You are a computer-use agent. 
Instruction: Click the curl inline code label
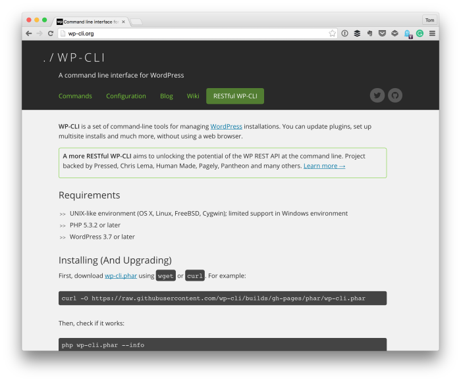coord(195,275)
